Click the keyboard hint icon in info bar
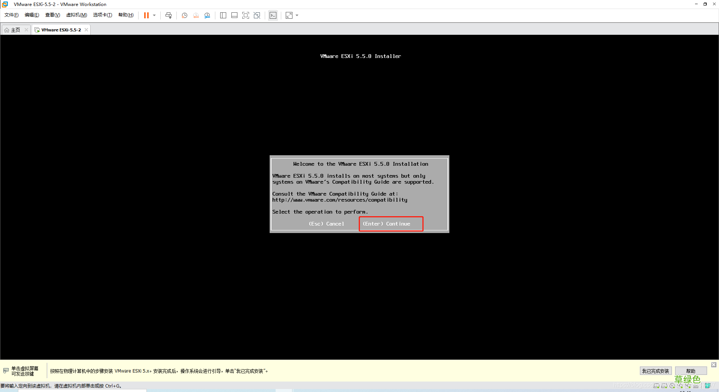The image size is (719, 392). click(6, 371)
